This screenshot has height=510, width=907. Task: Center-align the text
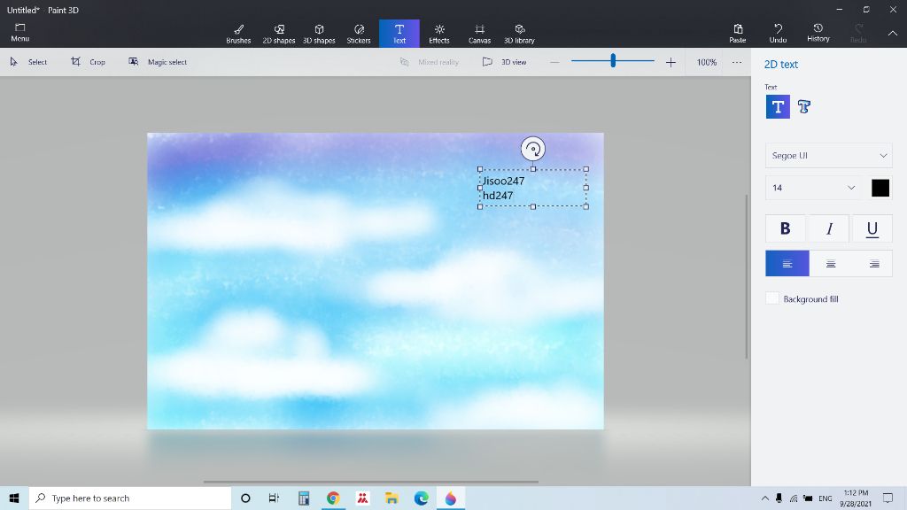click(831, 264)
